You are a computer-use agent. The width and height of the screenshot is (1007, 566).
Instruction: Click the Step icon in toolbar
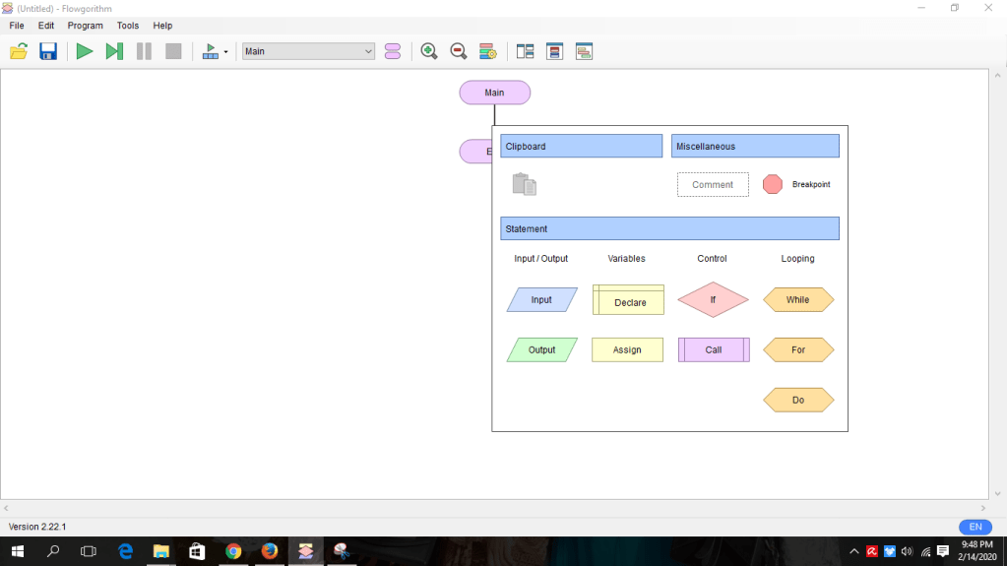114,51
